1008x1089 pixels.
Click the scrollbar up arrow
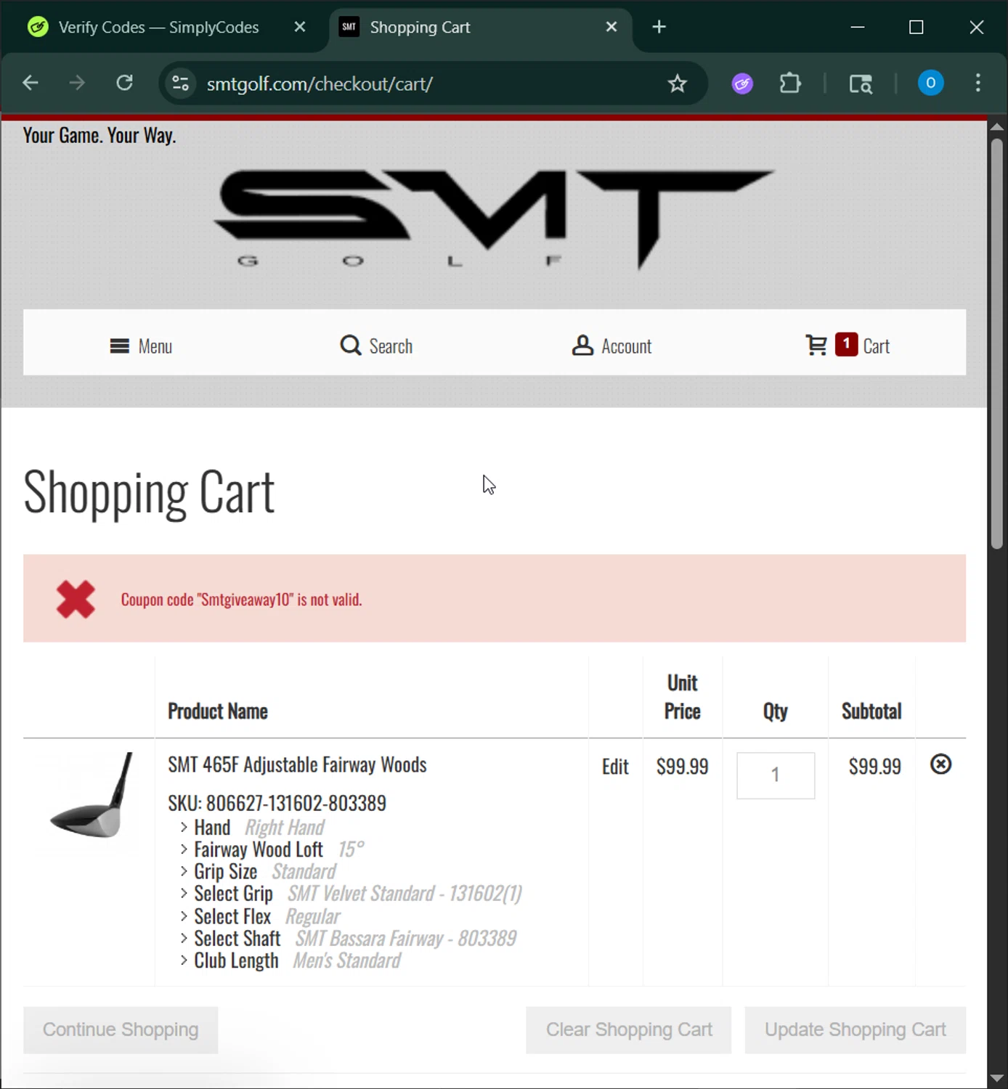tap(997, 126)
